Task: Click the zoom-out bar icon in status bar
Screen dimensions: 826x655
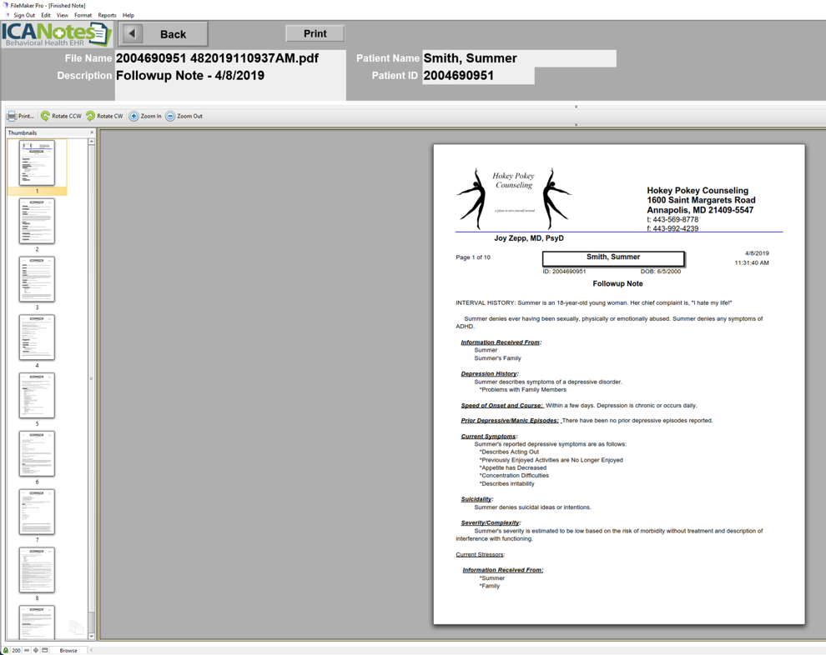Action: [27, 650]
